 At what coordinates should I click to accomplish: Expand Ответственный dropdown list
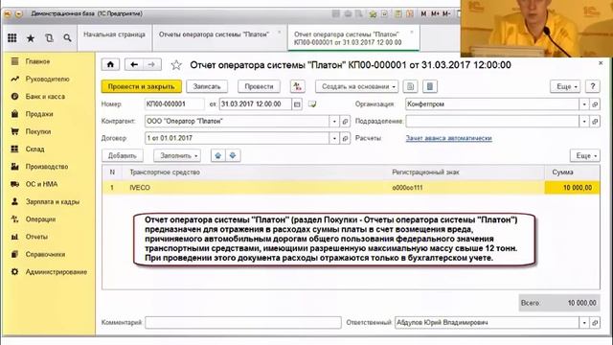pos(584,323)
